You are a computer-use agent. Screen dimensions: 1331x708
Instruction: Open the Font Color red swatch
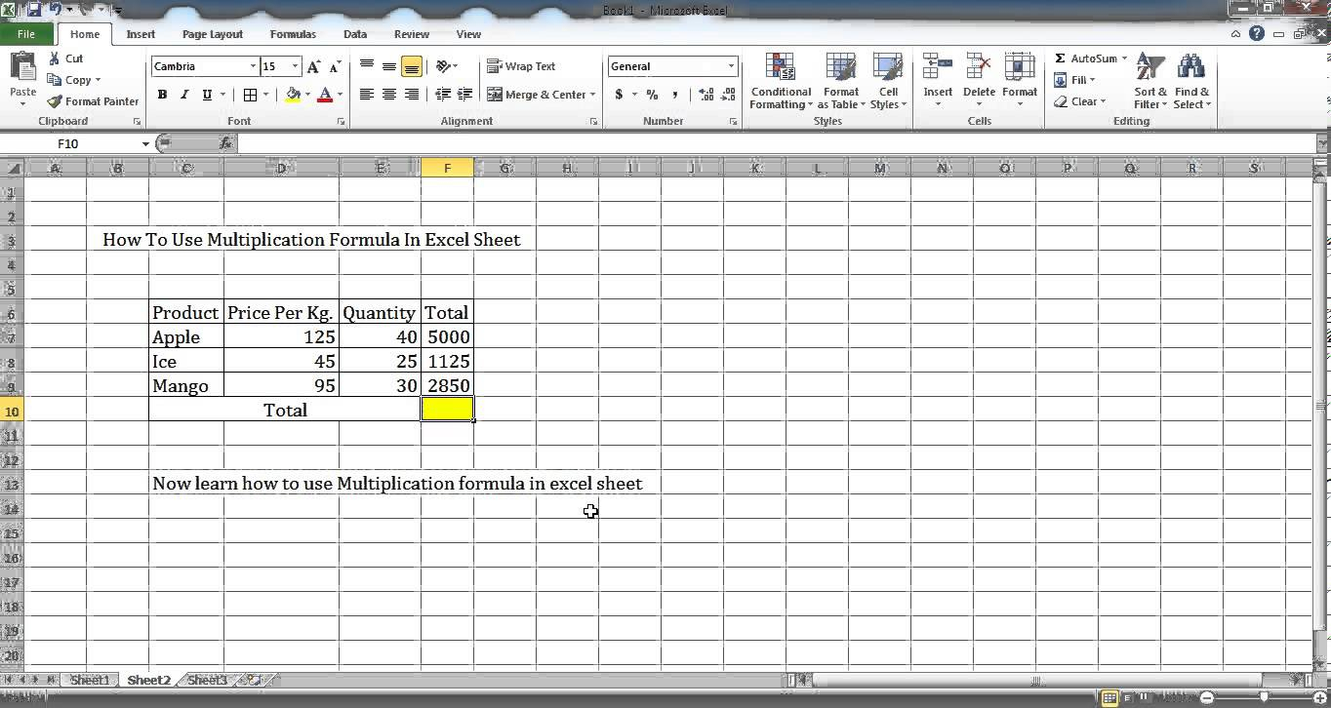[x=326, y=95]
